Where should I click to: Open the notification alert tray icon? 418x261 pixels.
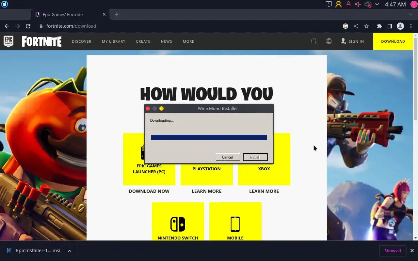(x=329, y=4)
